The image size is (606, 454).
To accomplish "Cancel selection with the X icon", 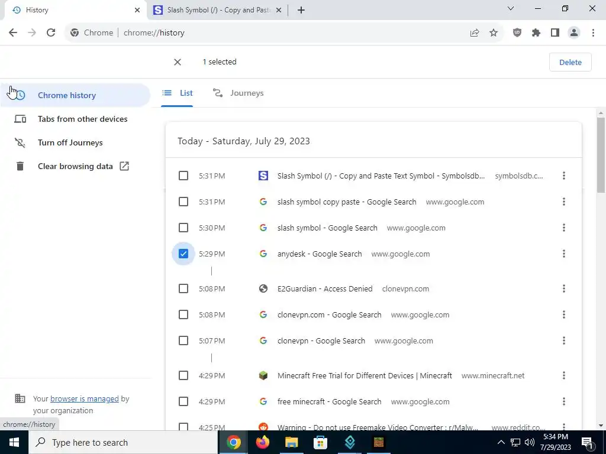I will 178,62.
